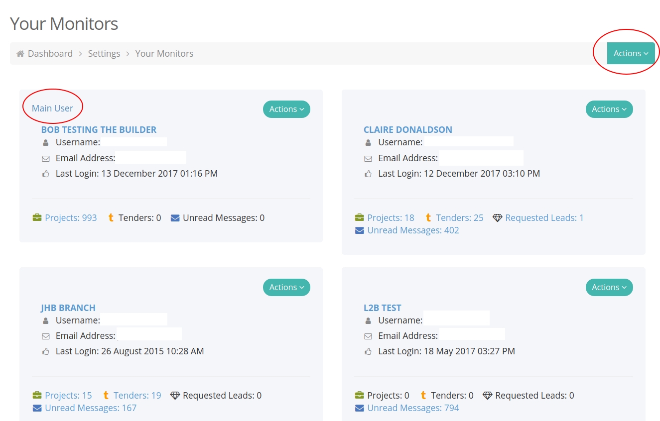
Task: Click the Main User label
Action: tap(52, 108)
